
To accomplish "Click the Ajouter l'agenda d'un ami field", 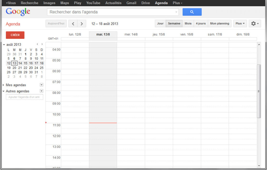I will [25, 97].
